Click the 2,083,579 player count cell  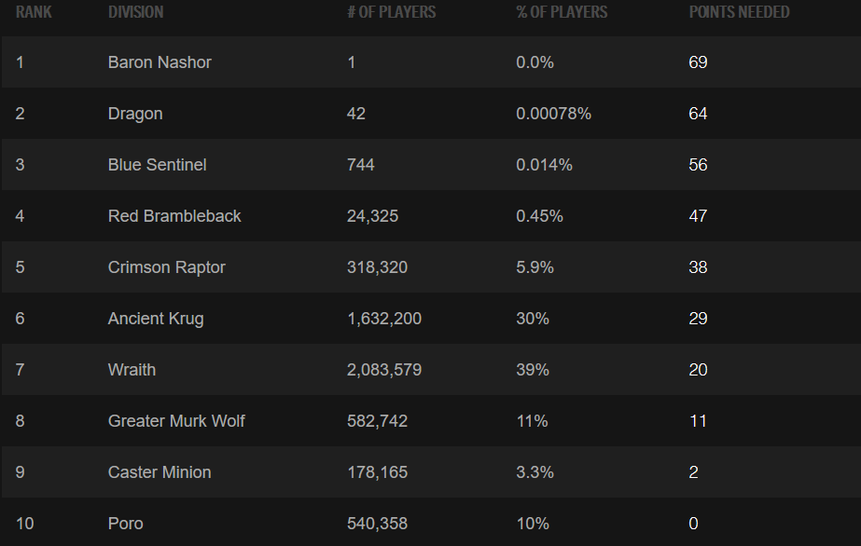384,370
